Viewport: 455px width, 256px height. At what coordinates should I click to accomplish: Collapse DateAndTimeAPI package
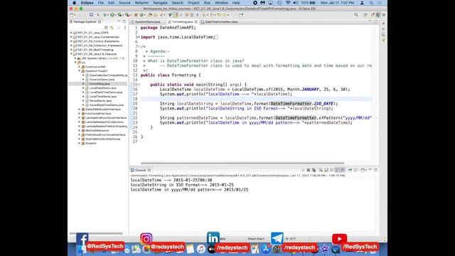click(79, 71)
